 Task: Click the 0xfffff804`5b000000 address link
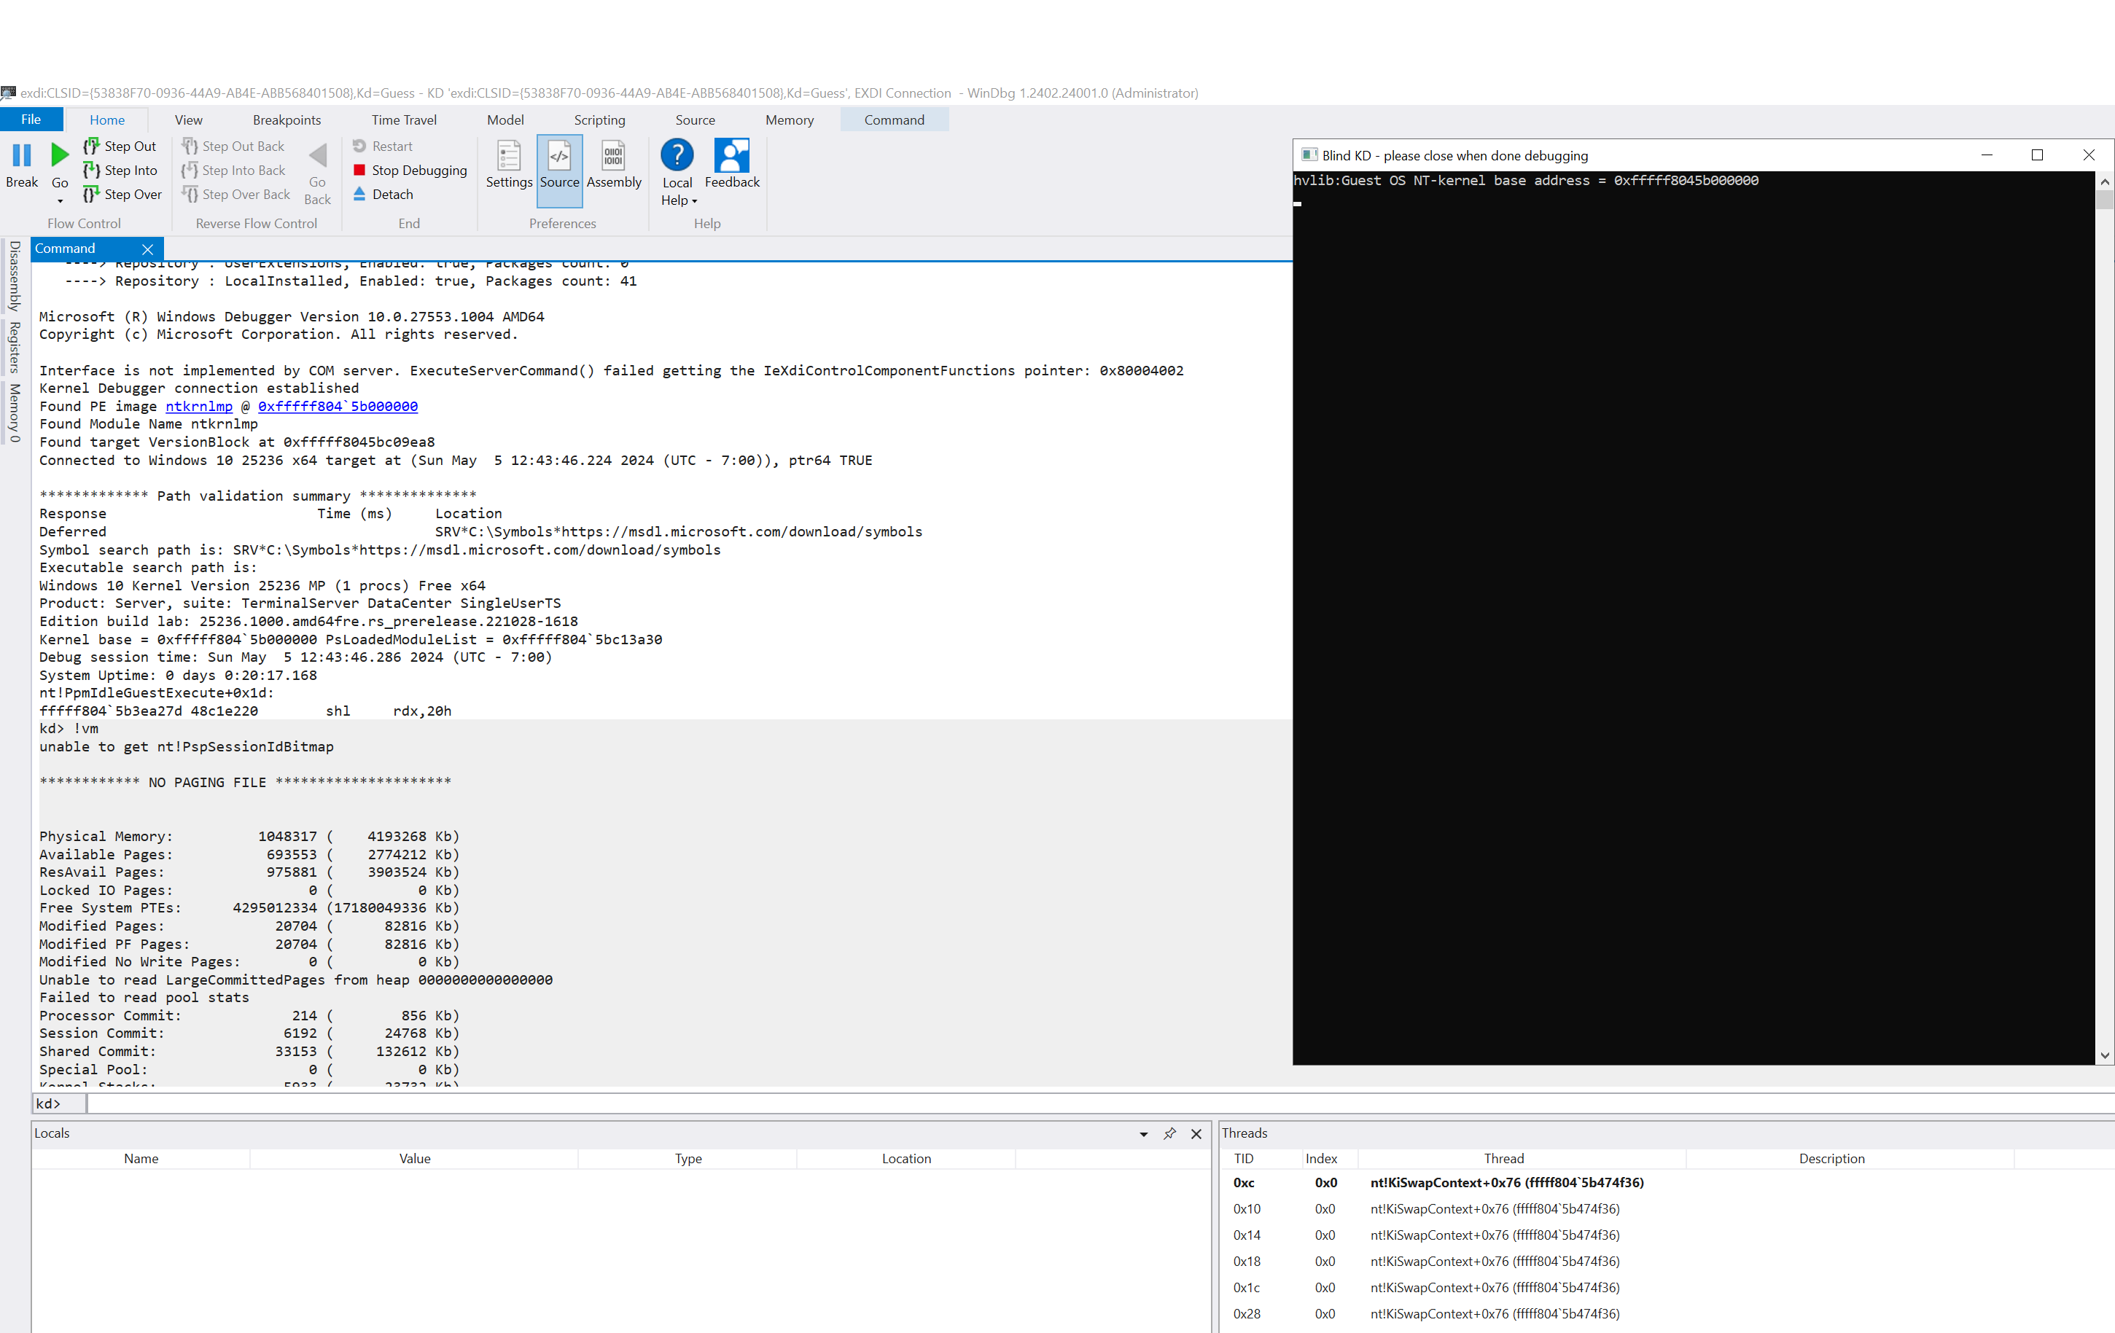click(x=338, y=406)
